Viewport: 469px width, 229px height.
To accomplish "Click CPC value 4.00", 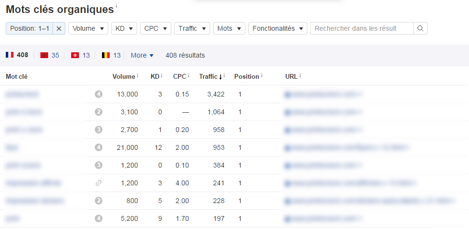I will tap(182, 183).
